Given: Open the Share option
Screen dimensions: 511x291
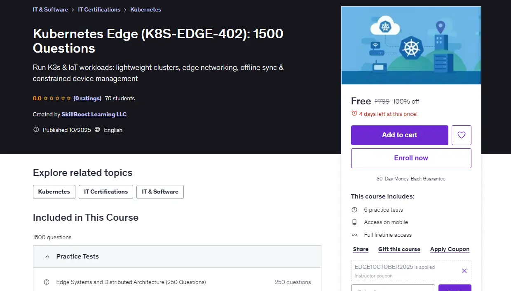Looking at the screenshot, I should (x=361, y=249).
